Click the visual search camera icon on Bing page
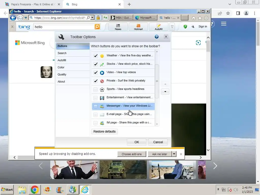This screenshot has width=260, height=195. click(198, 43)
